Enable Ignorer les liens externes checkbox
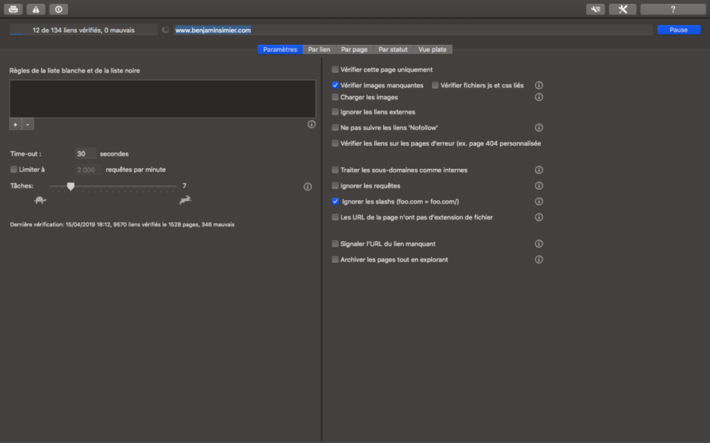The image size is (710, 443). [x=336, y=112]
